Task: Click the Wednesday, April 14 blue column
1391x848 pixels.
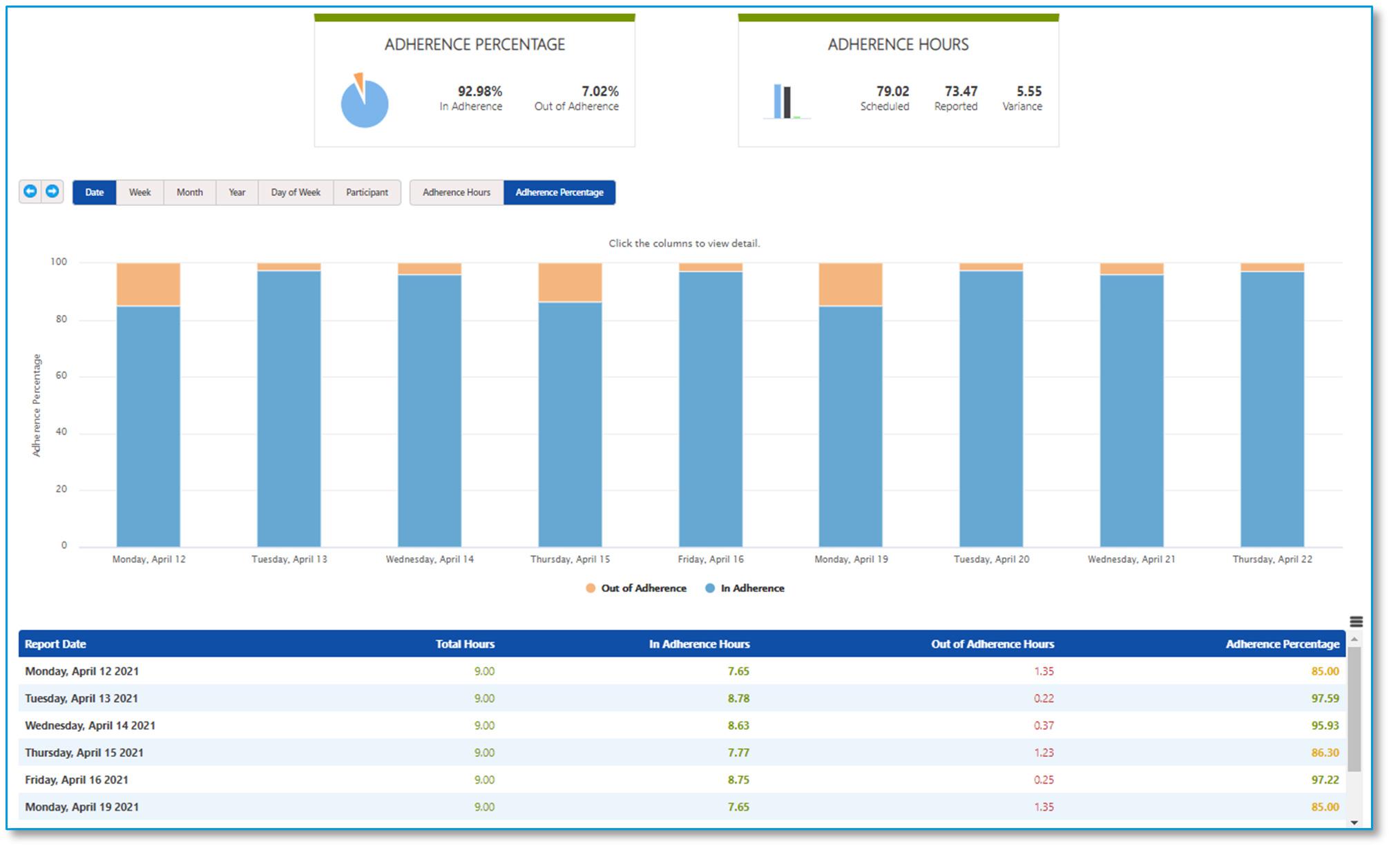Action: (430, 411)
